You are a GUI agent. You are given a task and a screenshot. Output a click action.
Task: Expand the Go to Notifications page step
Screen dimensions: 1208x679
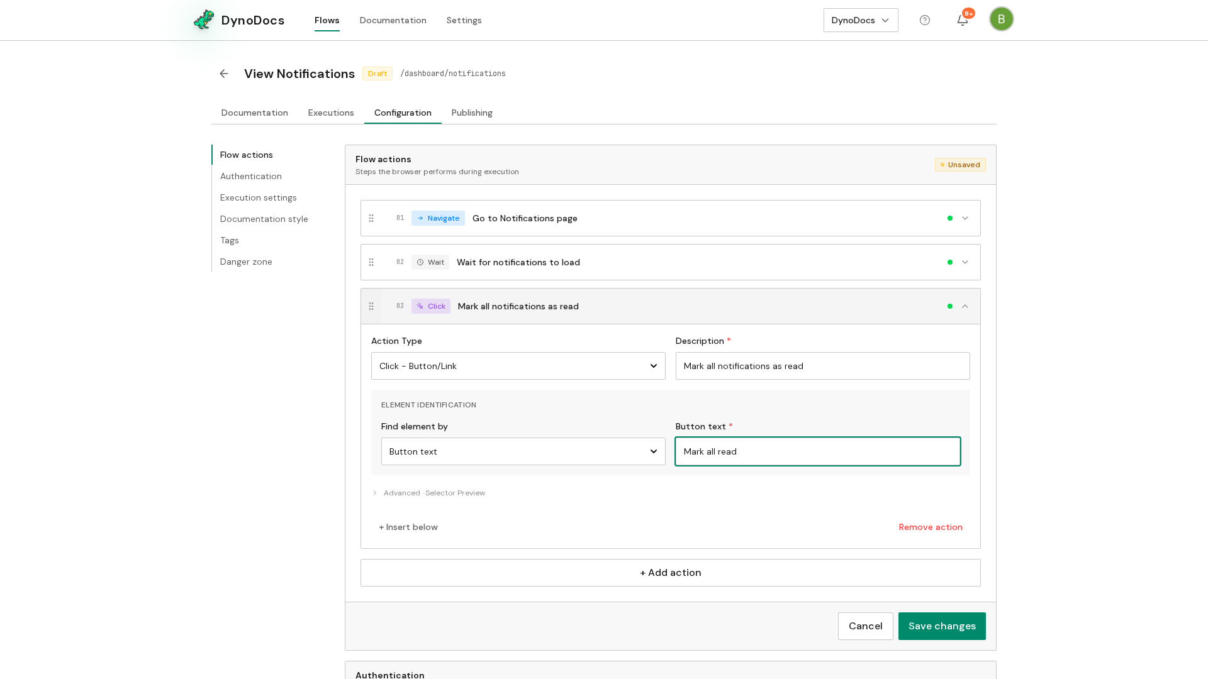[x=965, y=218]
